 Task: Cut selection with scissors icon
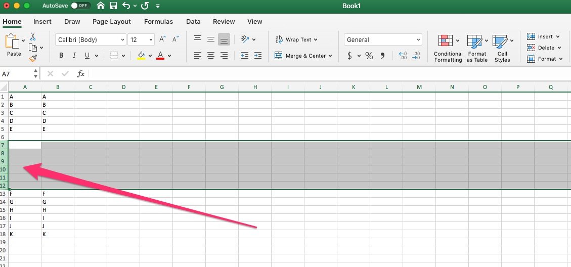coord(33,36)
